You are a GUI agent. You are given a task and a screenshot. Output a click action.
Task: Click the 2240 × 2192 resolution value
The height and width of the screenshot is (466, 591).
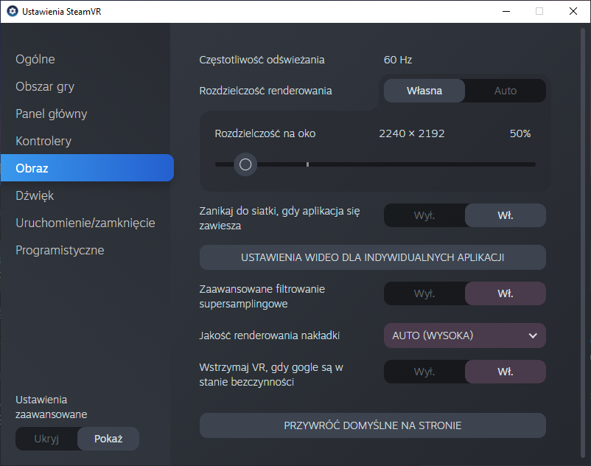(x=412, y=133)
